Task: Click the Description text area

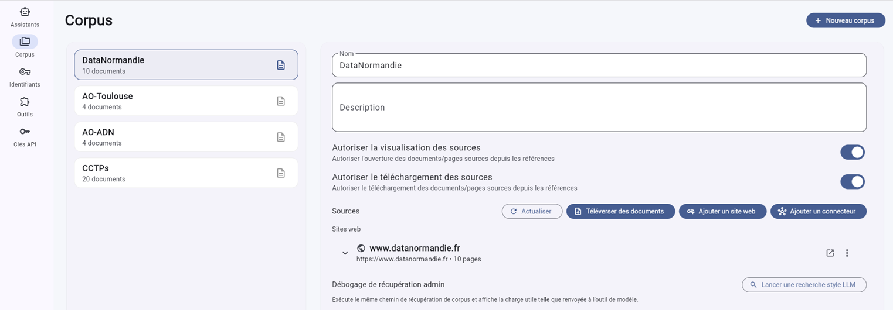Action: (x=599, y=107)
